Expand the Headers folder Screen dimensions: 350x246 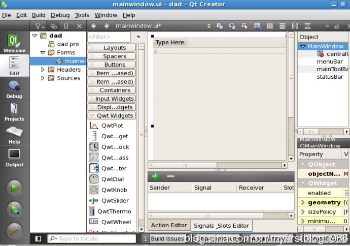(43, 70)
